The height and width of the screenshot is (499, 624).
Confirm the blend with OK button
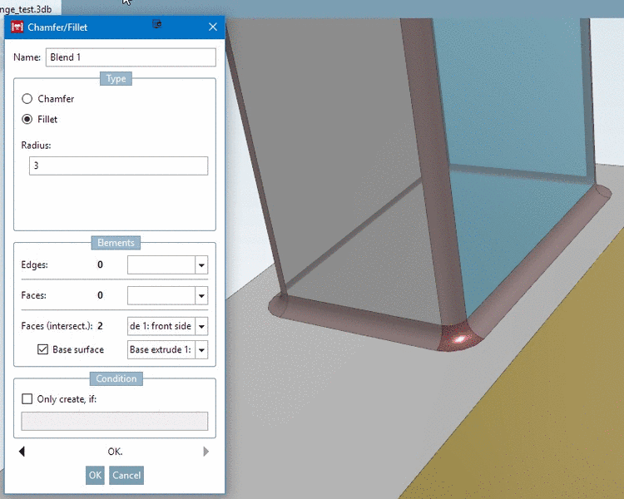click(95, 475)
